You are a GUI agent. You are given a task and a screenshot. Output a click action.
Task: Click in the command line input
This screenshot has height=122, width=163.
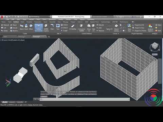tap(85, 99)
